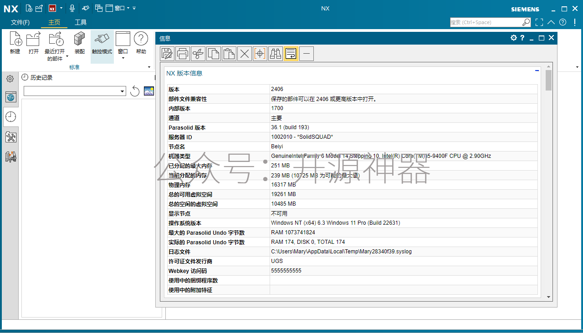
Task: Click the 节点名 value Beiyi
Action: click(x=277, y=146)
